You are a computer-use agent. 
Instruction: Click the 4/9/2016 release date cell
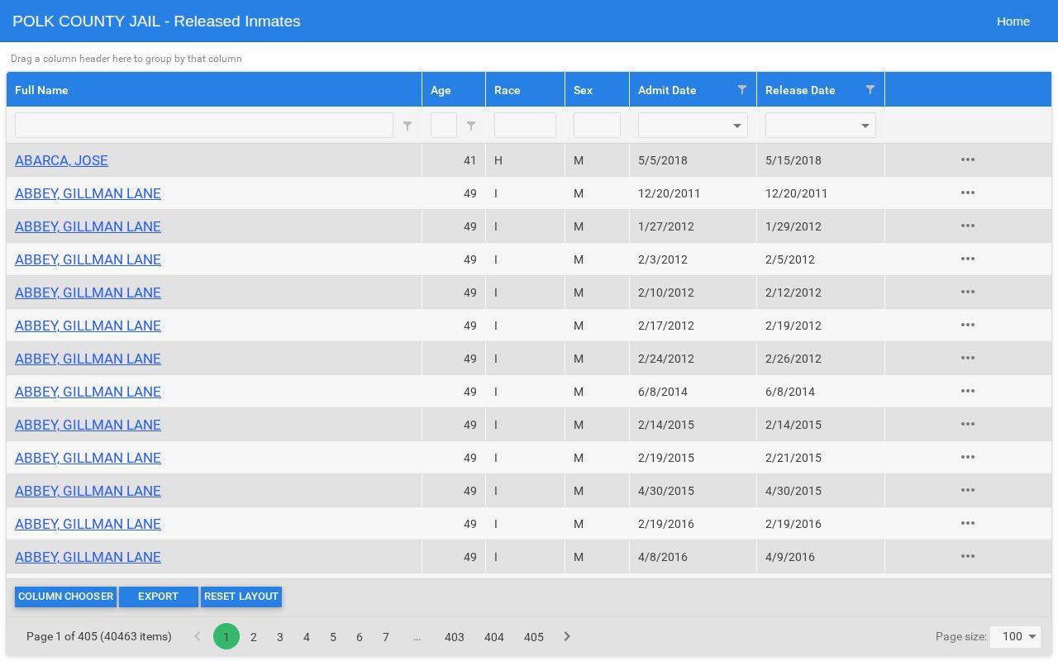coord(821,557)
